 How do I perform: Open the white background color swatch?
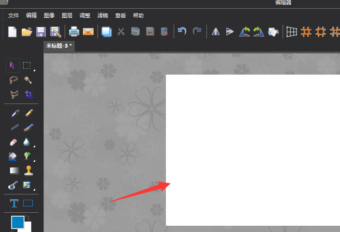click(x=28, y=227)
